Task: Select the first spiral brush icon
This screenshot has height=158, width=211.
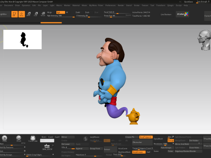Action: point(4,139)
